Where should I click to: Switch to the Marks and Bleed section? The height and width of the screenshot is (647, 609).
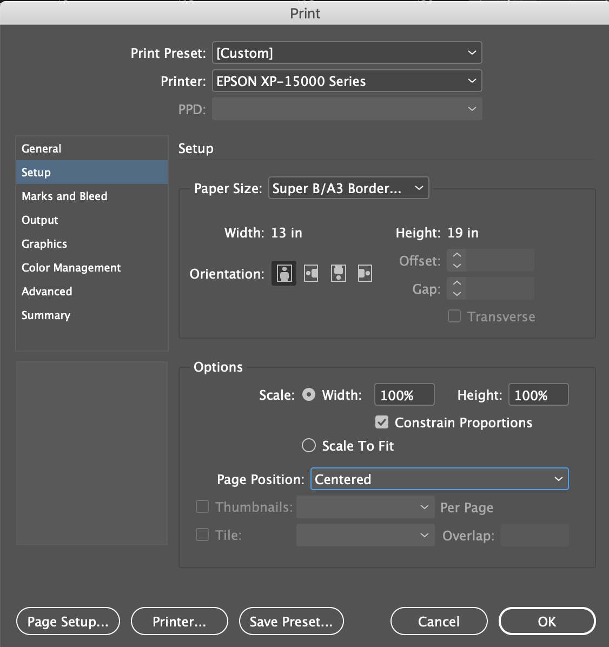pos(64,196)
